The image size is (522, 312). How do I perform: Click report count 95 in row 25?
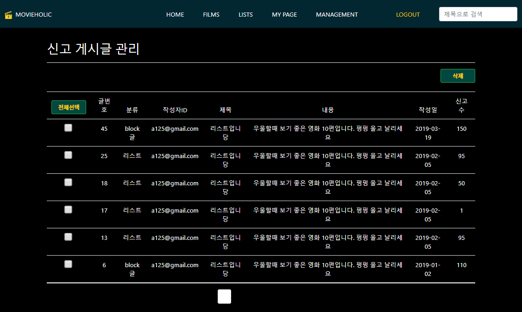coord(461,156)
